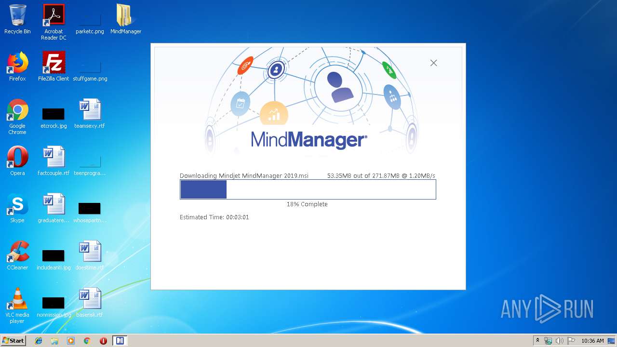
Task: Launch Google Chrome desktop shortcut
Action: pyautogui.click(x=17, y=117)
